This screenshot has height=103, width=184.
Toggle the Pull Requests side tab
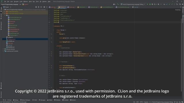(1, 26)
